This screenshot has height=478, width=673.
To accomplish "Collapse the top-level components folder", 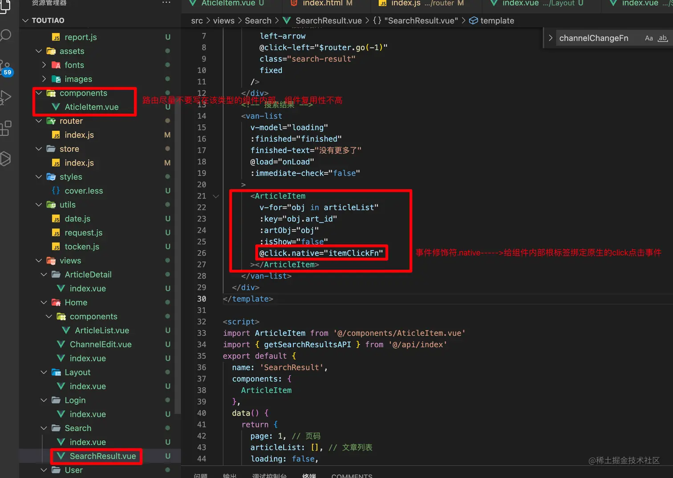I will [x=39, y=93].
